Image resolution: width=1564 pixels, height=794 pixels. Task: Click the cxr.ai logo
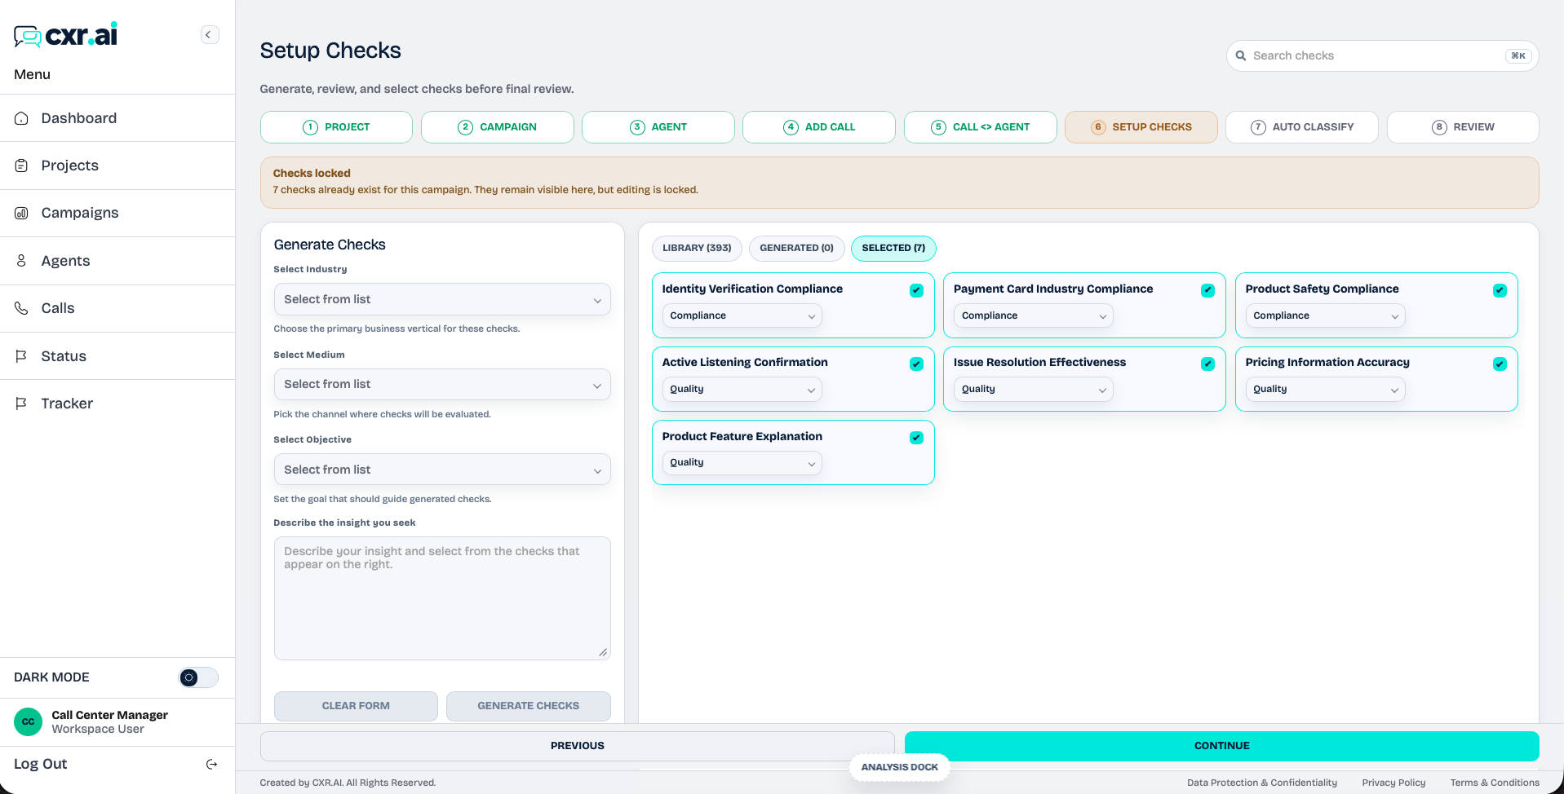(x=65, y=34)
